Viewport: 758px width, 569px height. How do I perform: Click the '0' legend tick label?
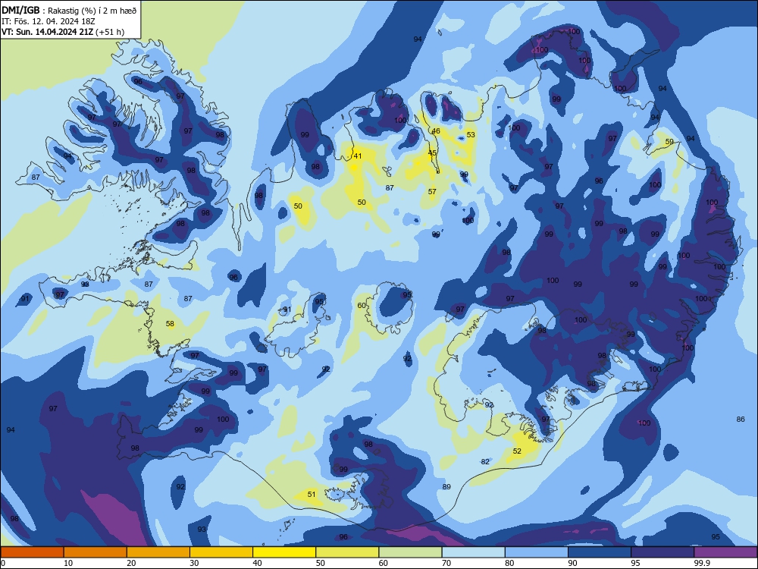point(3,563)
